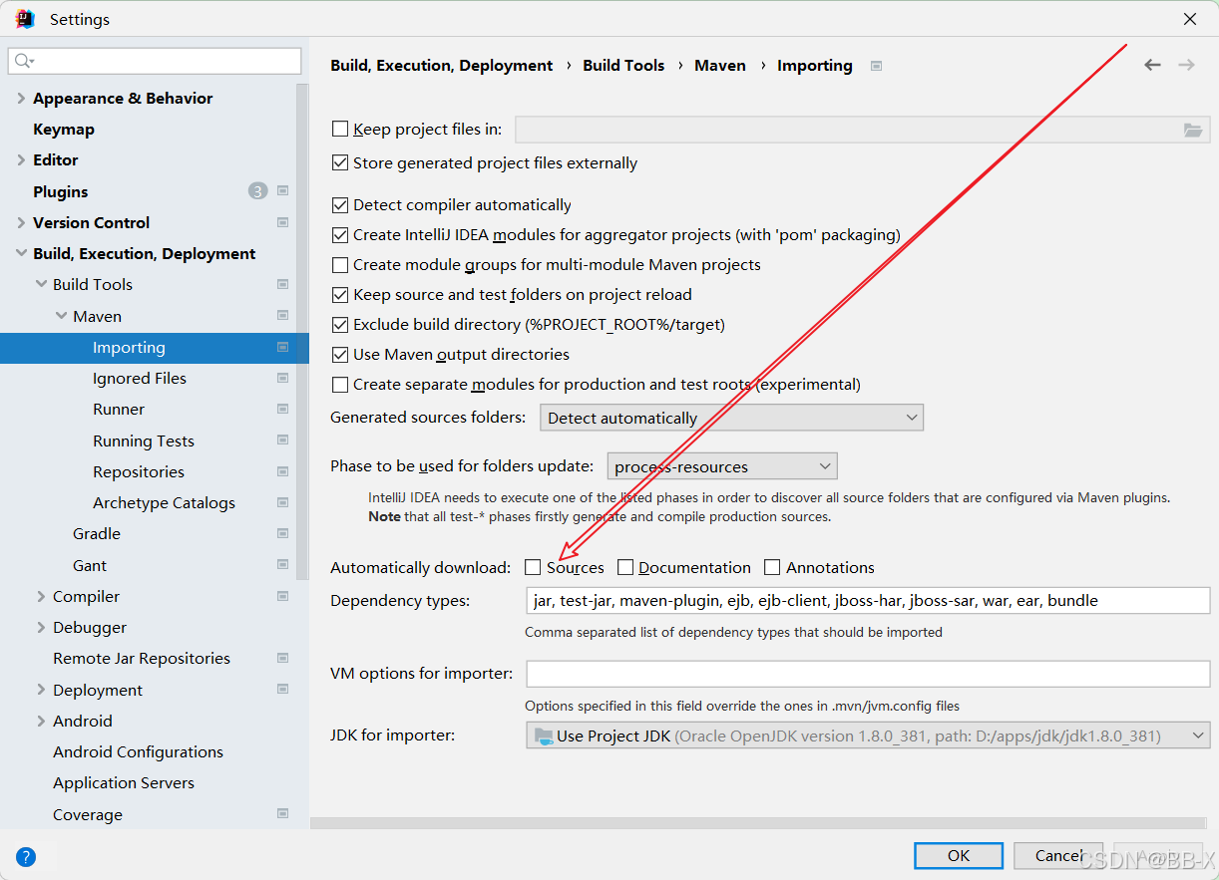This screenshot has width=1219, height=880.
Task: Click the project icon next to Runner
Action: click(283, 409)
